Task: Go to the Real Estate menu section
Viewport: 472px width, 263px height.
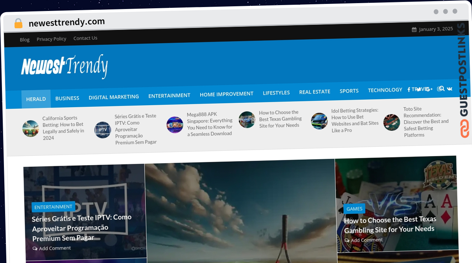Action: tap(315, 92)
